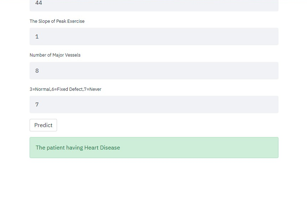The height and width of the screenshot is (199, 307).
Task: Place cursor on value 8 in the Major Vessels field
Action: (x=37, y=70)
